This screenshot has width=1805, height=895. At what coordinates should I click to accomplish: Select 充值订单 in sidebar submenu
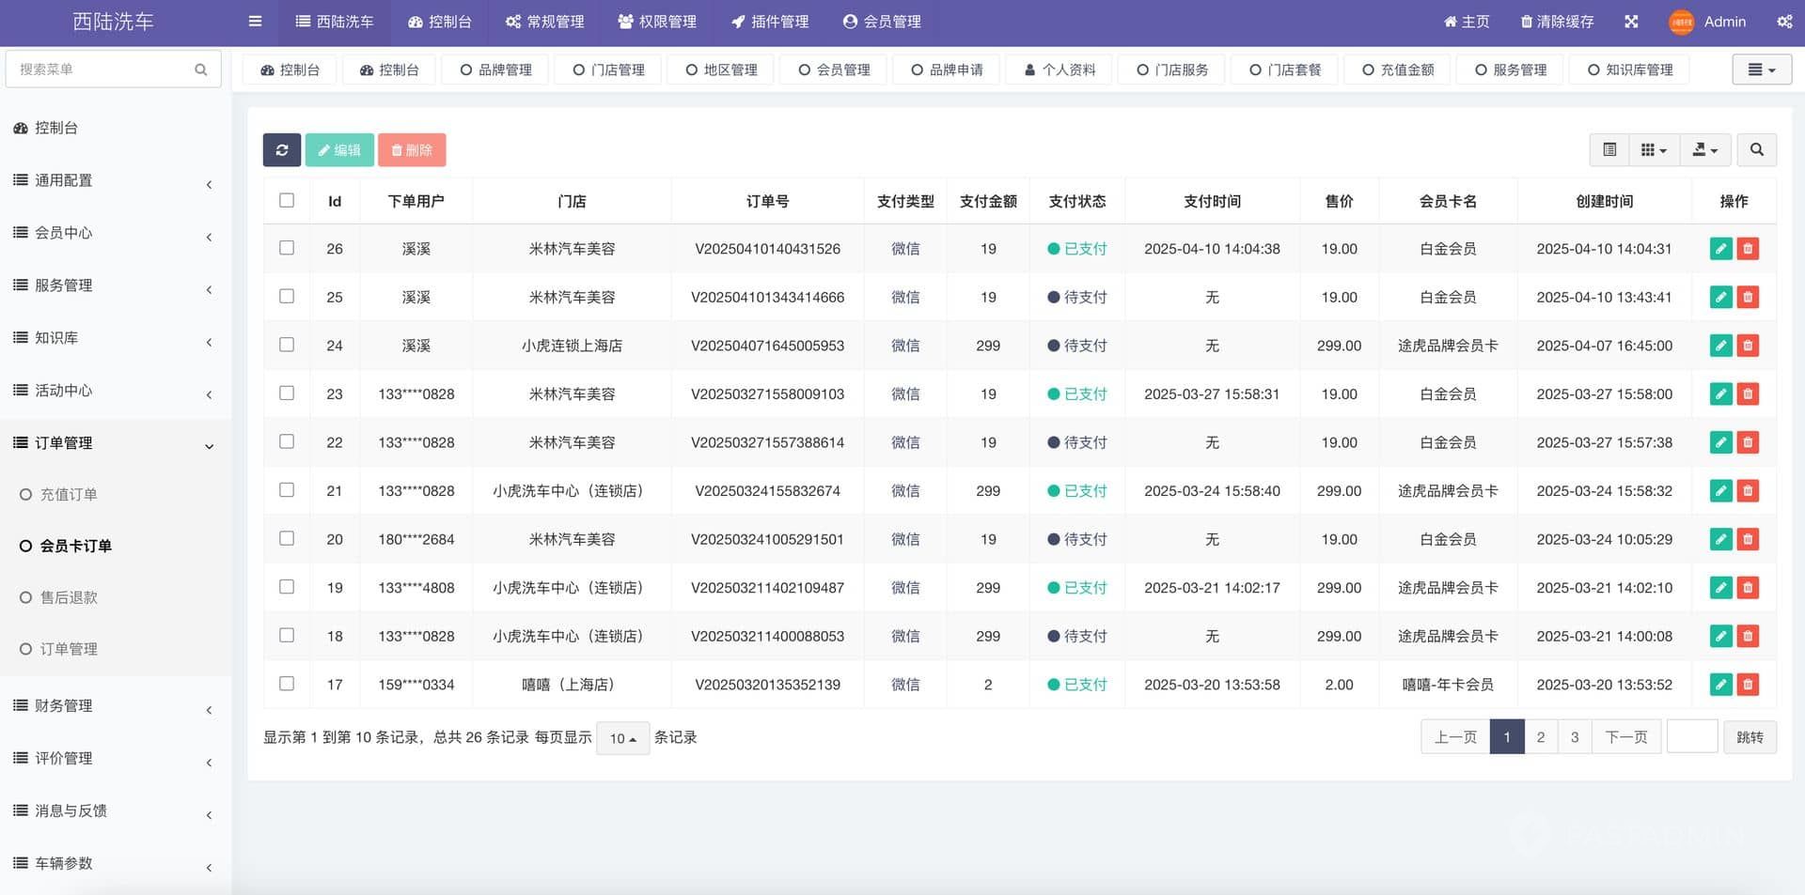tap(69, 494)
